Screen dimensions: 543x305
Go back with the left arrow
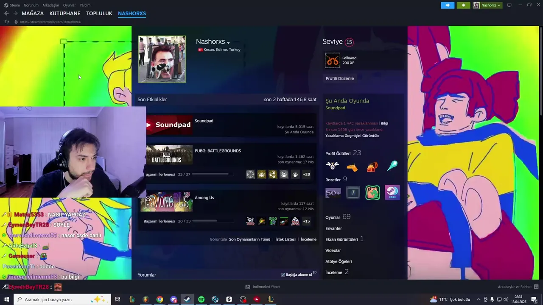(6, 14)
